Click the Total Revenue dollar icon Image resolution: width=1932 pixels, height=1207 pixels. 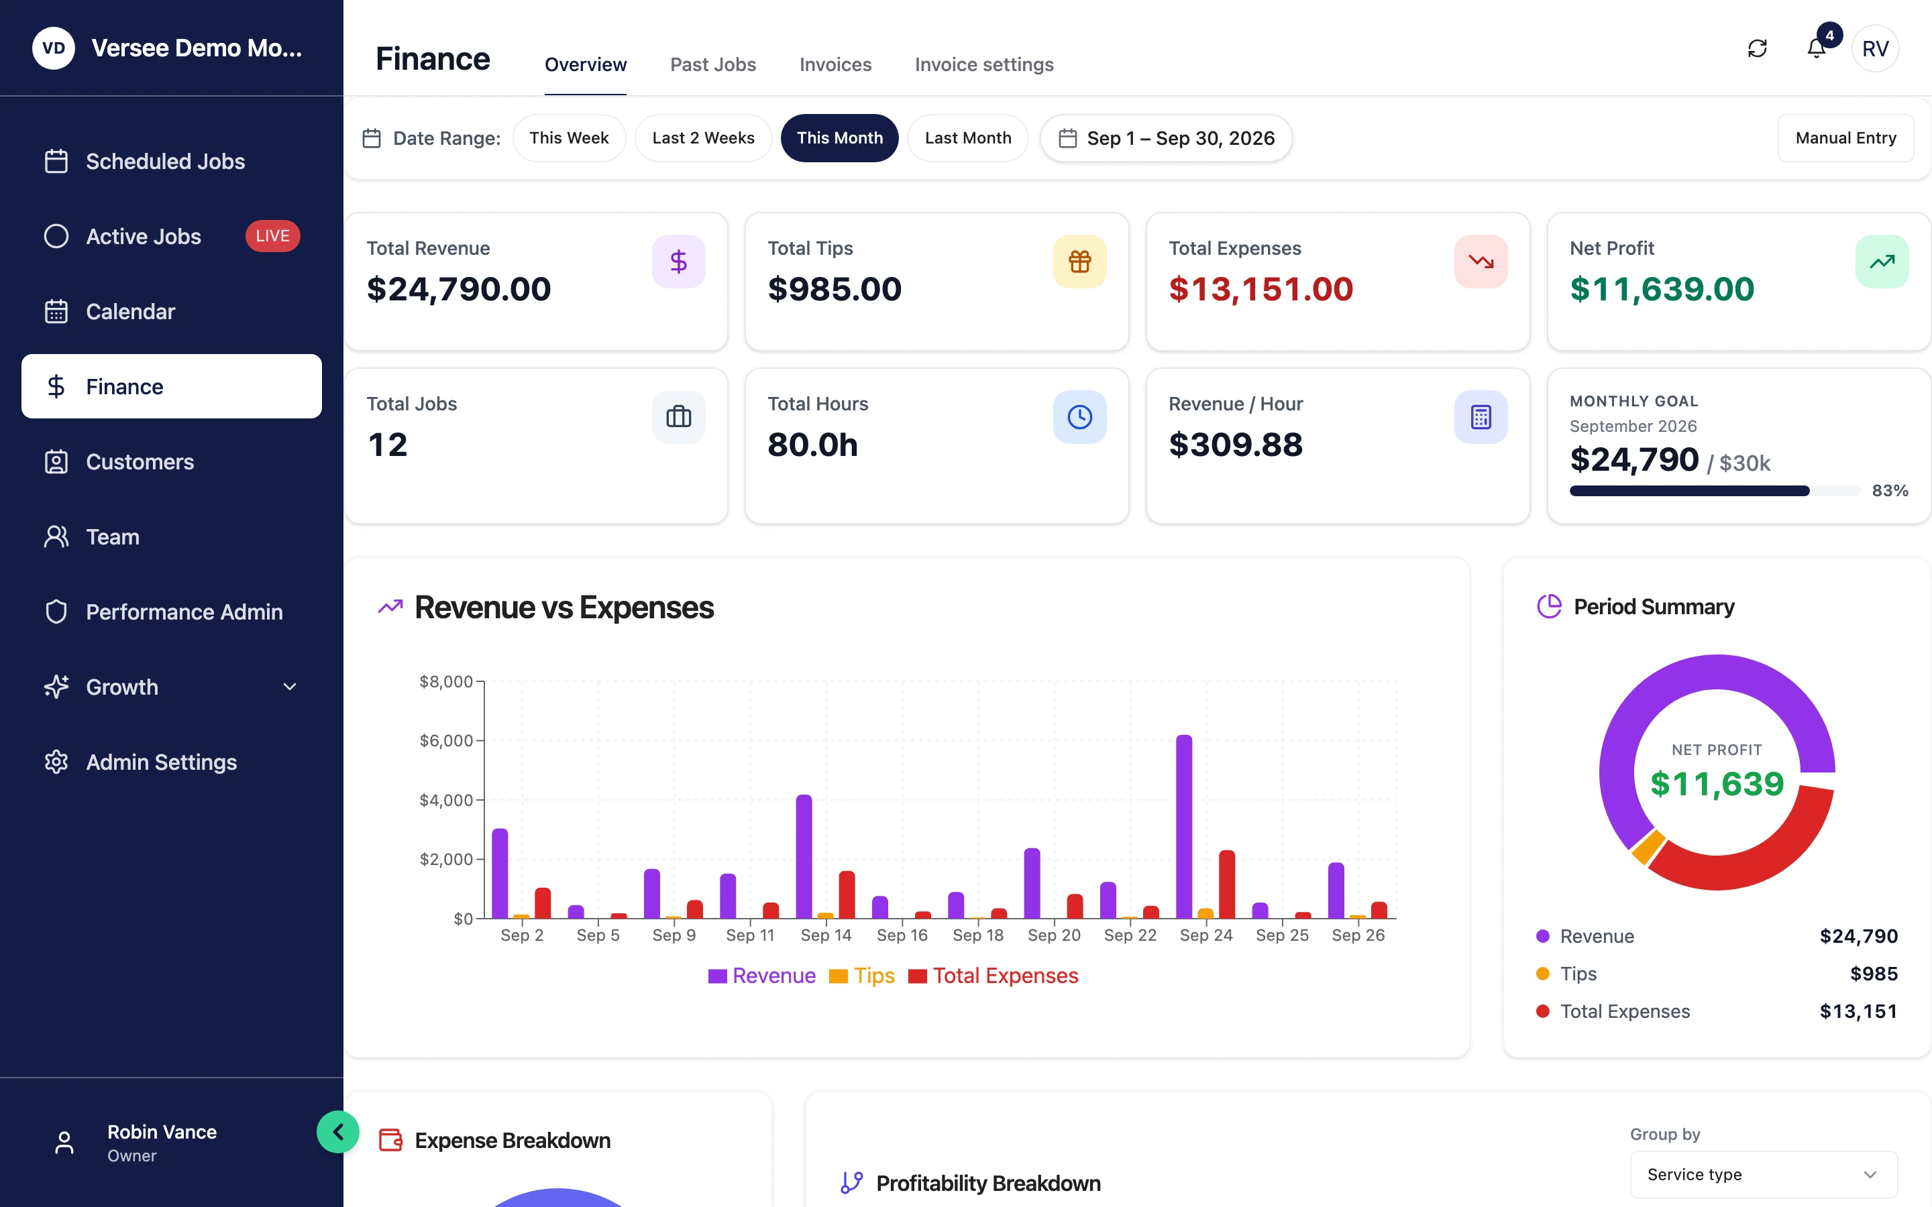679,261
